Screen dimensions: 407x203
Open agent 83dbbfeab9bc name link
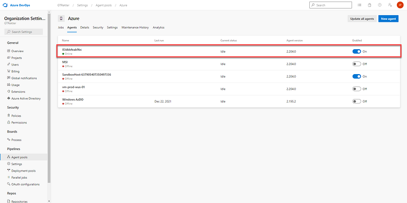point(72,49)
